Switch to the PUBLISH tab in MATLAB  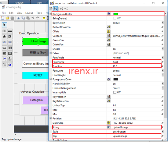coord(19,2)
